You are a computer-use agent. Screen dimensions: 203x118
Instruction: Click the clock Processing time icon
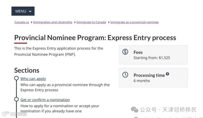point(125,75)
